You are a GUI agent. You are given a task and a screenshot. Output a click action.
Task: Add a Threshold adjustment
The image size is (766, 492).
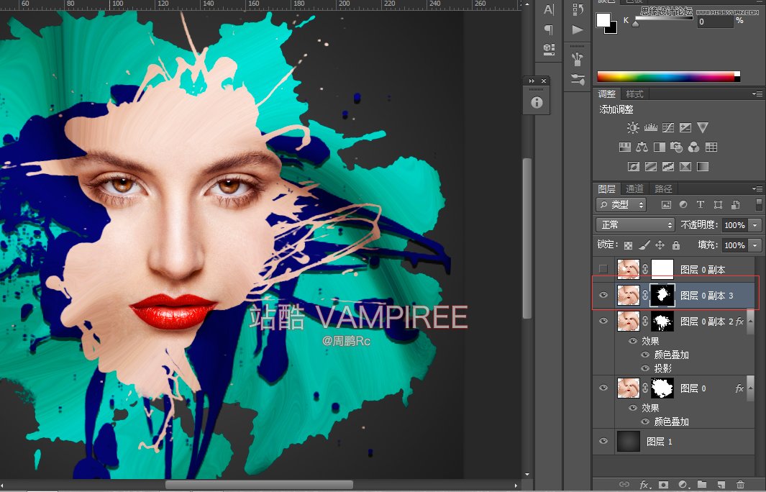(x=667, y=167)
